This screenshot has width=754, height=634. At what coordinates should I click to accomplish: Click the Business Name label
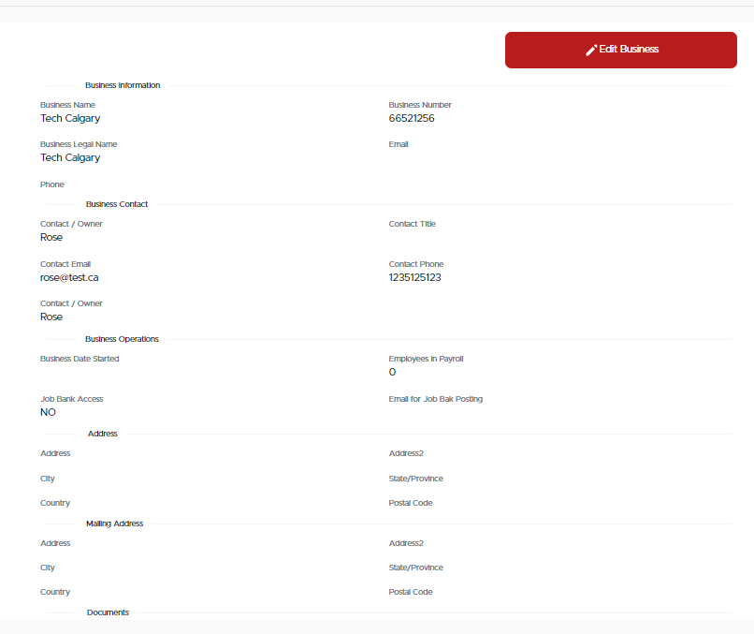(67, 105)
